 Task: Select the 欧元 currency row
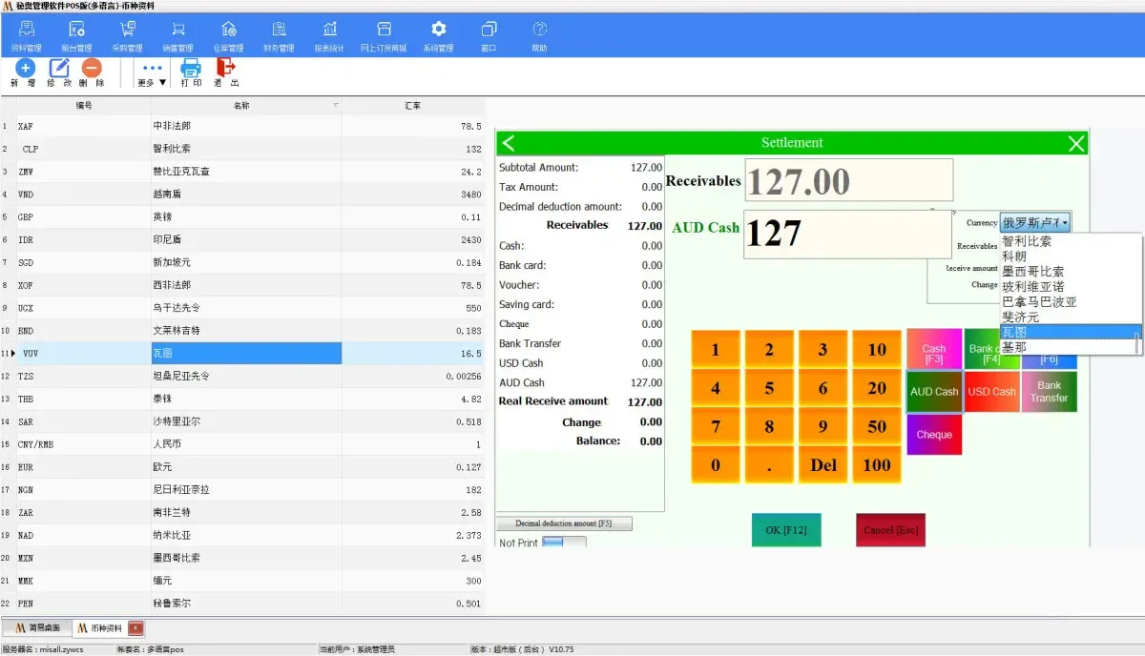click(242, 467)
